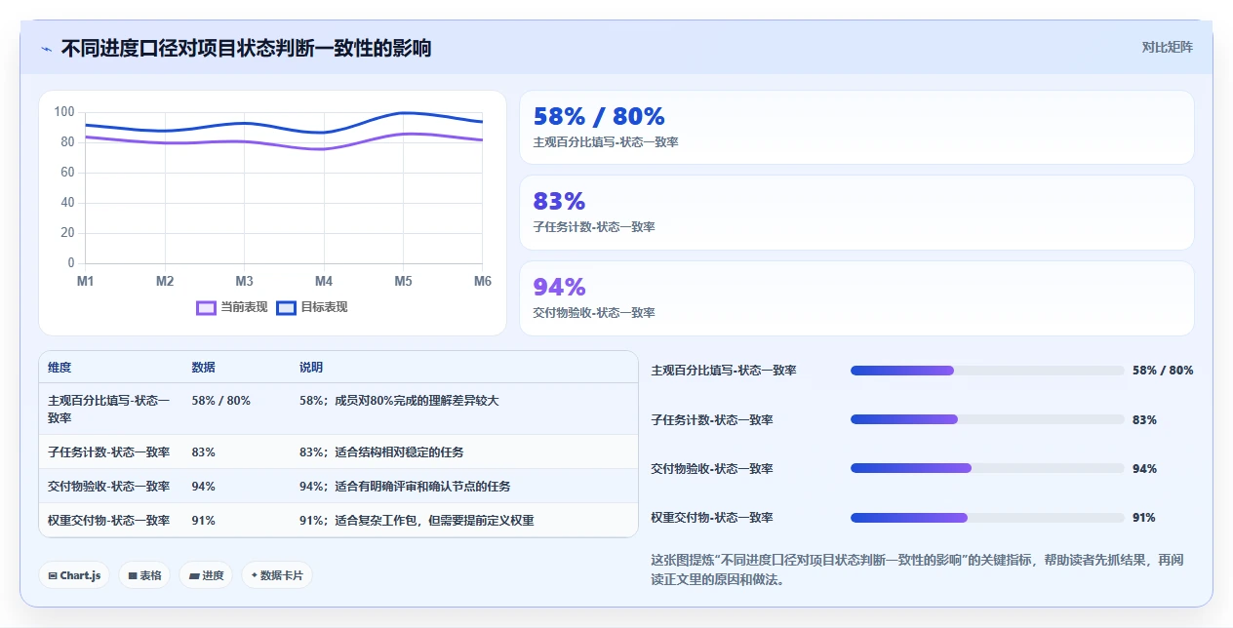Click the 100 y-axis label
The image size is (1233, 628).
point(64,112)
